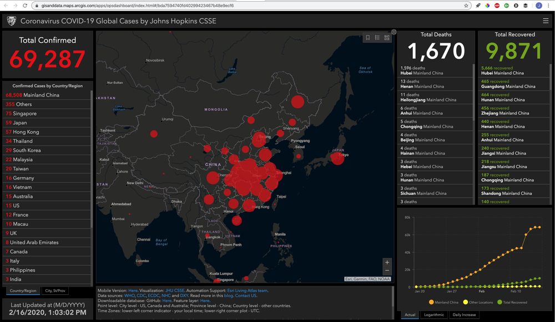View site security lock information
This screenshot has height=322, width=555.
tap(37, 6)
